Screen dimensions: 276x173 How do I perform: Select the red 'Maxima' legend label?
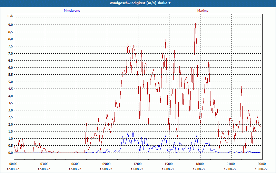[x=203, y=11]
